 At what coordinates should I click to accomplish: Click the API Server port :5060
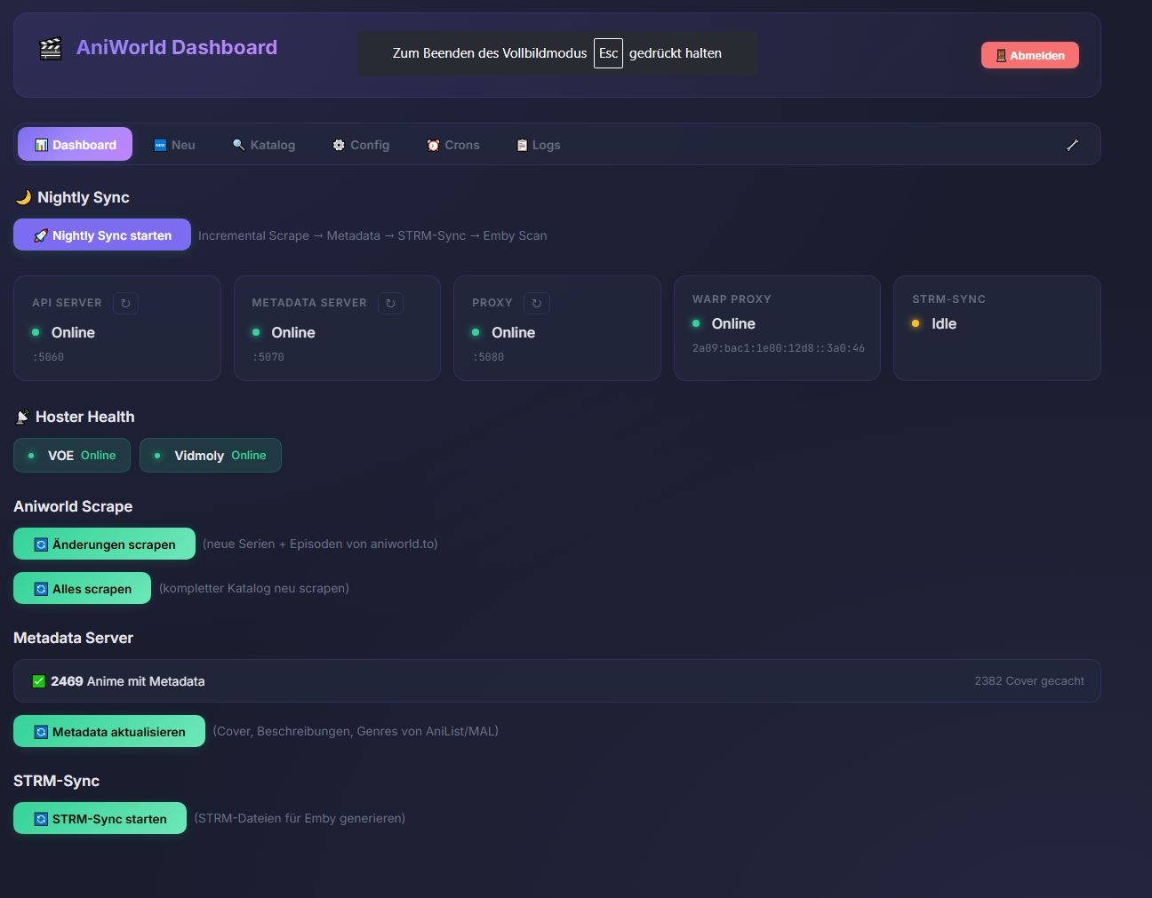click(48, 357)
